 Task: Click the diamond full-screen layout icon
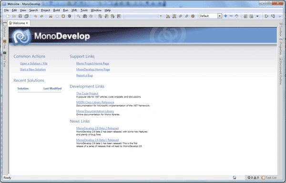[236, 16]
